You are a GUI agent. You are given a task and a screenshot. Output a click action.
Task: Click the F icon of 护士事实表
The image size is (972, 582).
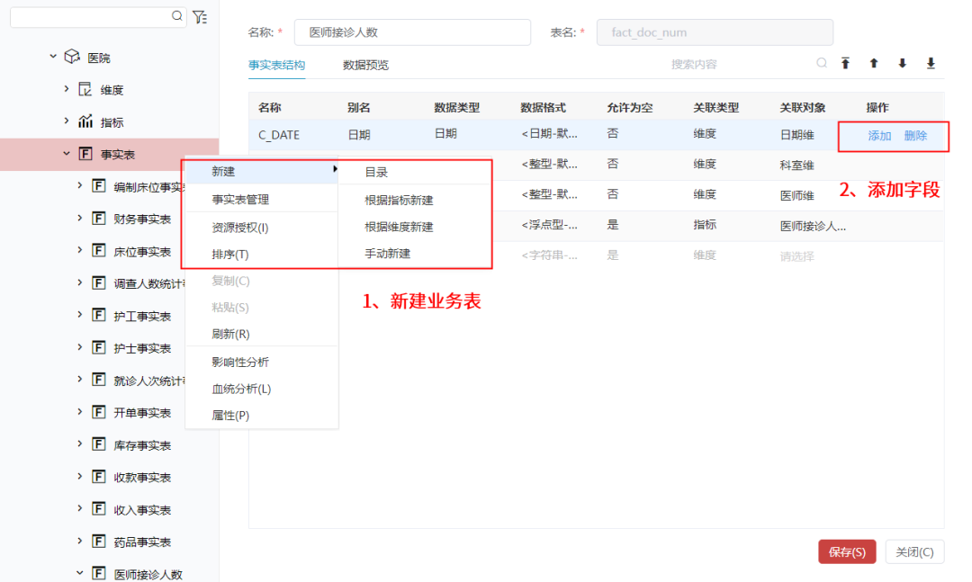pyautogui.click(x=99, y=347)
